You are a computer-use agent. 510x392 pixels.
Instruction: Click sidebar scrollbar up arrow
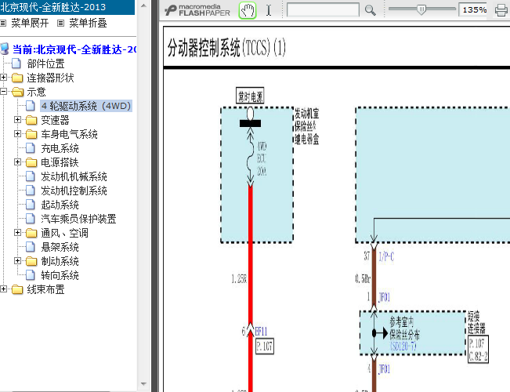coord(143,5)
